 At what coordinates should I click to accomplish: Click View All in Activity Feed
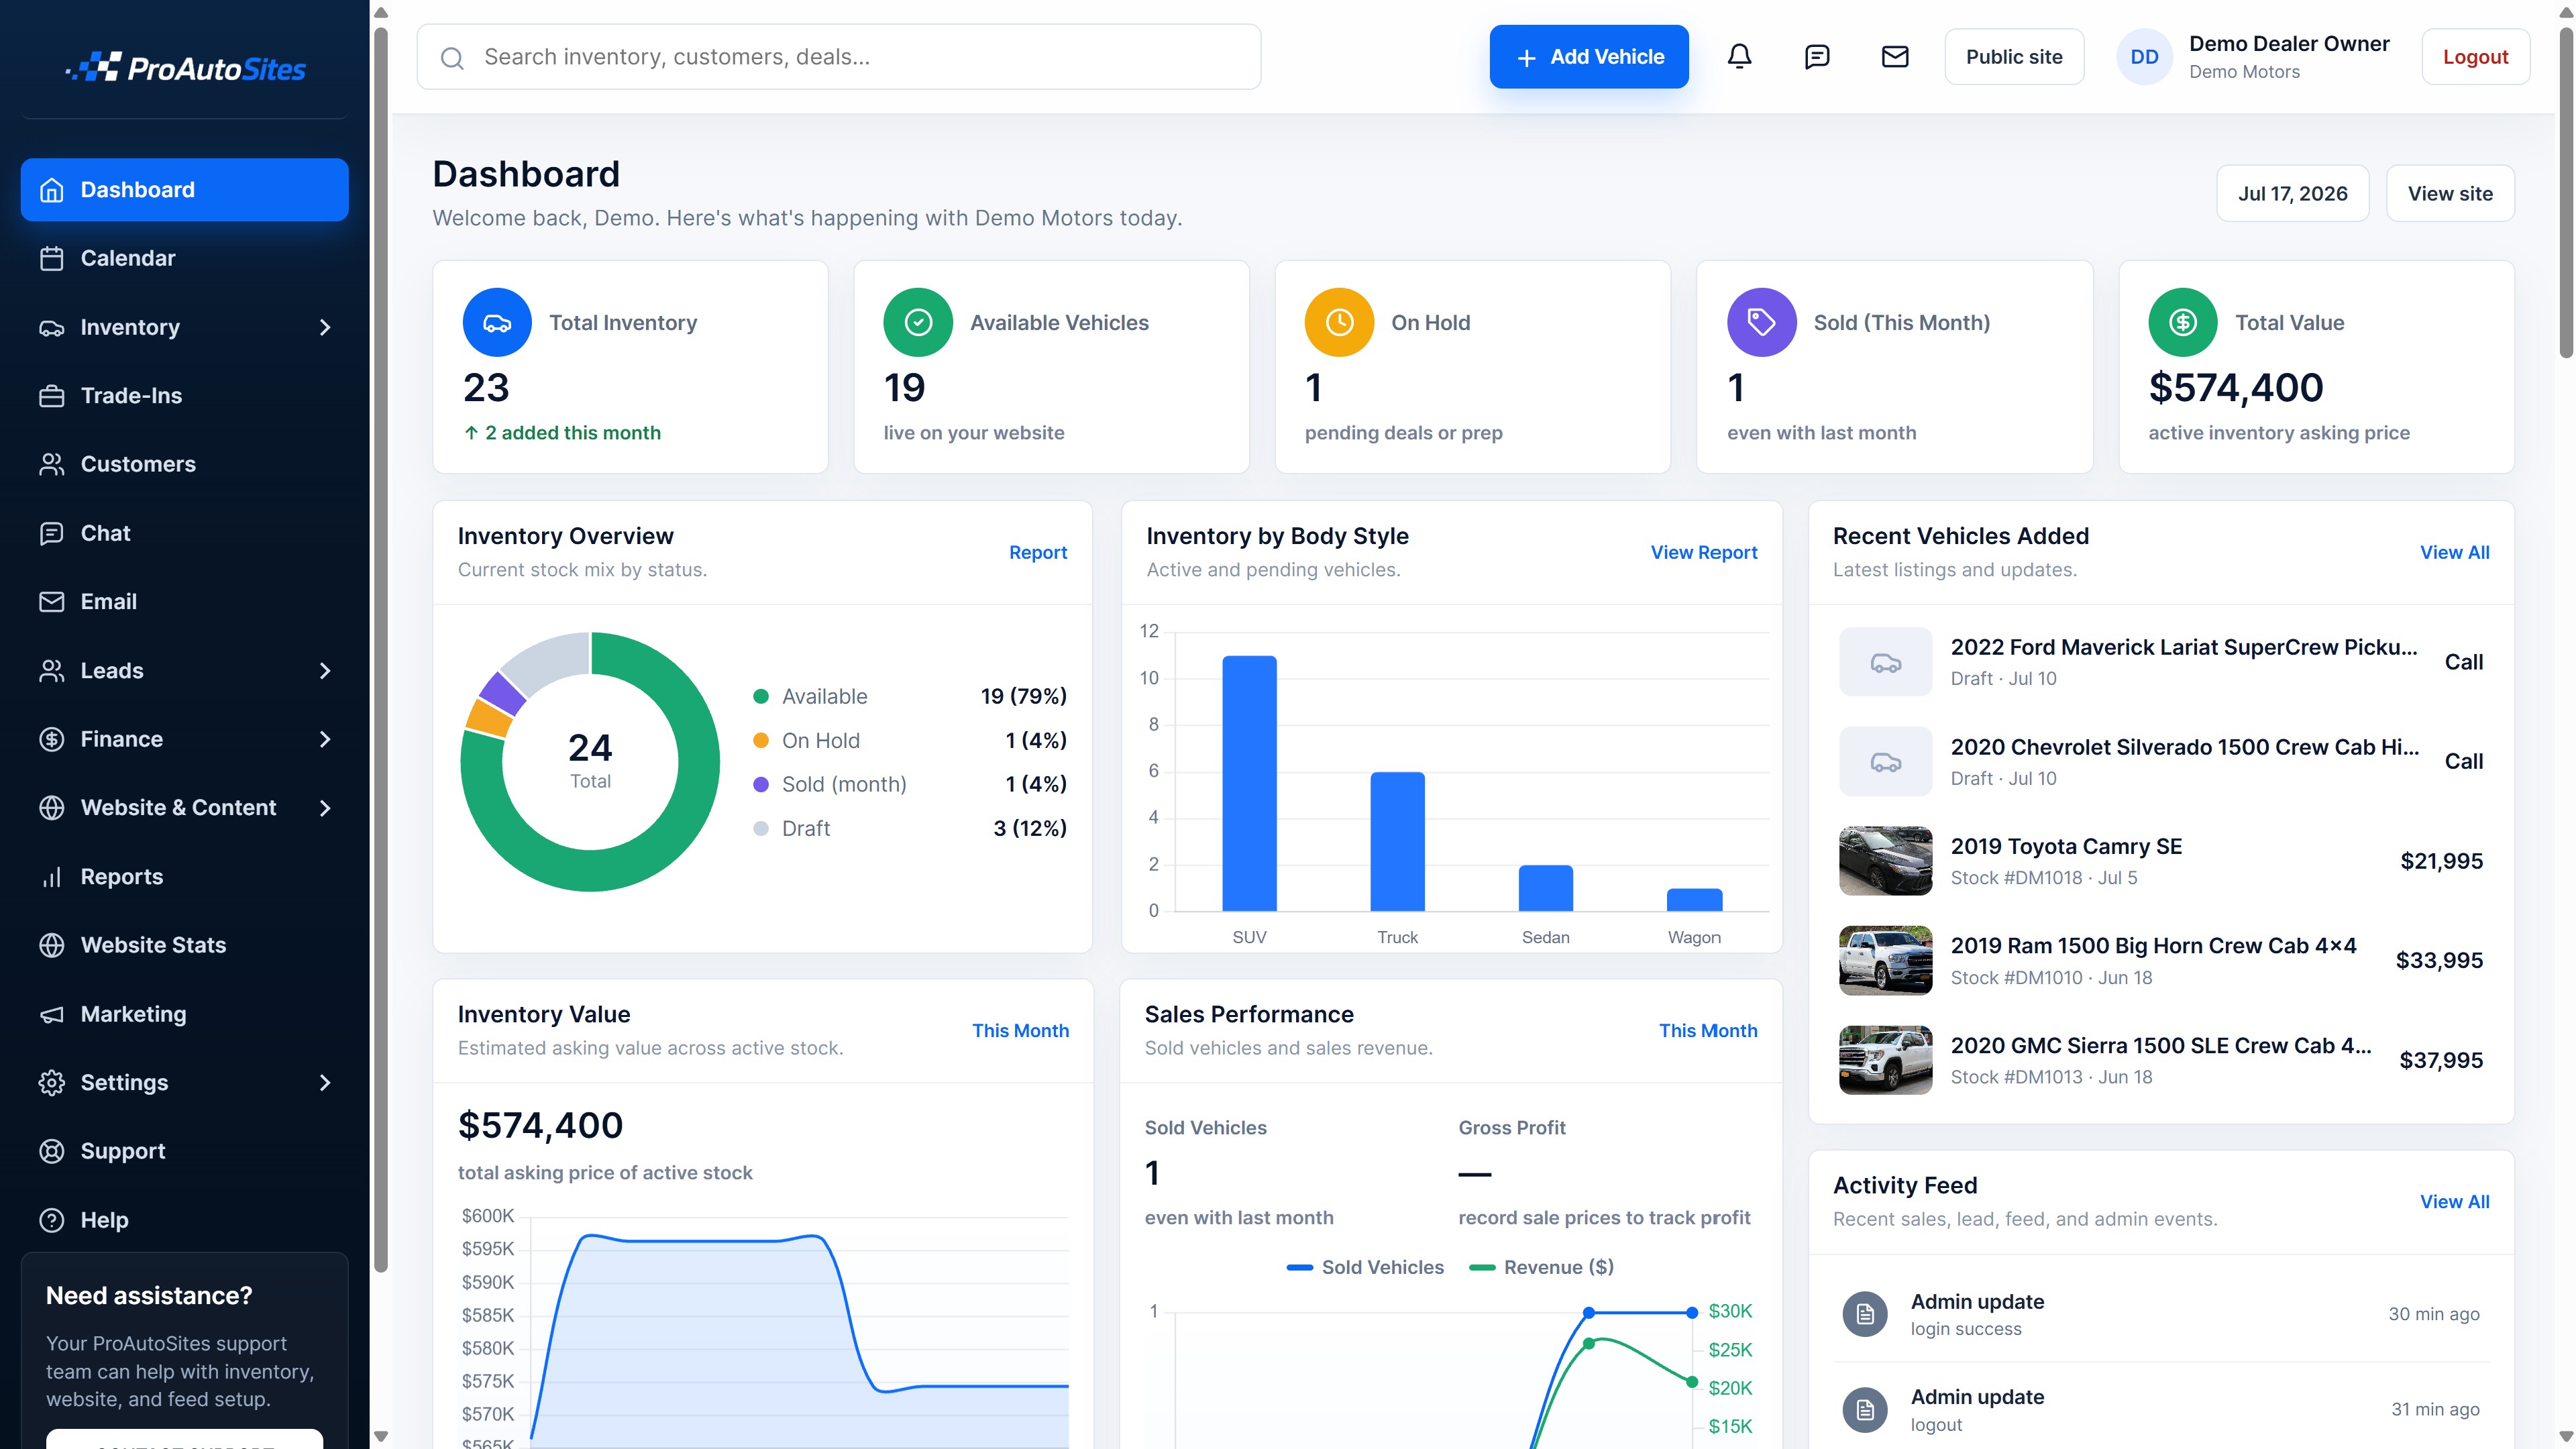[x=2454, y=1202]
